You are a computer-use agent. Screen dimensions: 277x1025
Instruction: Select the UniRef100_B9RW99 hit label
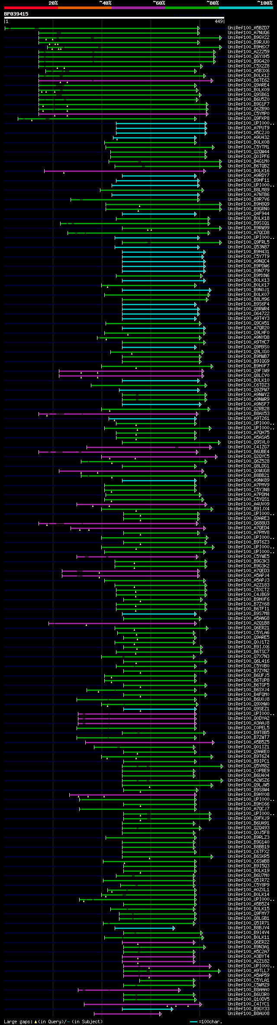(248, 228)
